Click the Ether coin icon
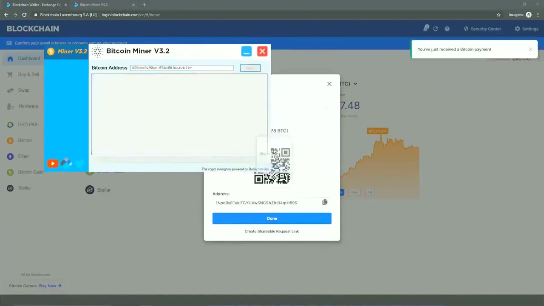Screen dimensions: 544x306 pos(10,156)
